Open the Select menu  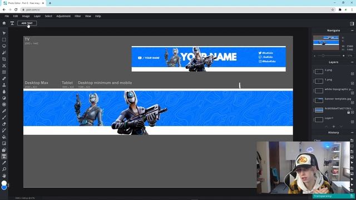48,16
